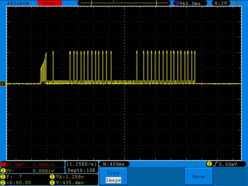Click the yellow channel 2 scale badge
Viewport: 248px width, 186px height.
(x=3, y=171)
